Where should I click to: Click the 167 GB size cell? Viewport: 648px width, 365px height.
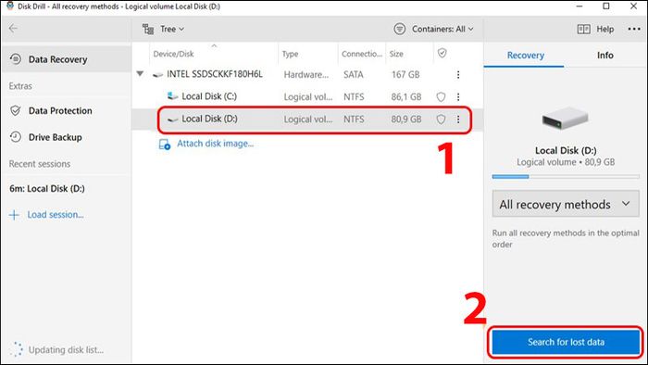click(405, 75)
